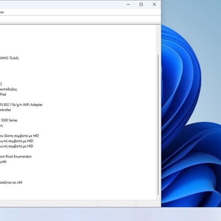
Task: Select the device entry ending in Pad
Action: (3, 94)
